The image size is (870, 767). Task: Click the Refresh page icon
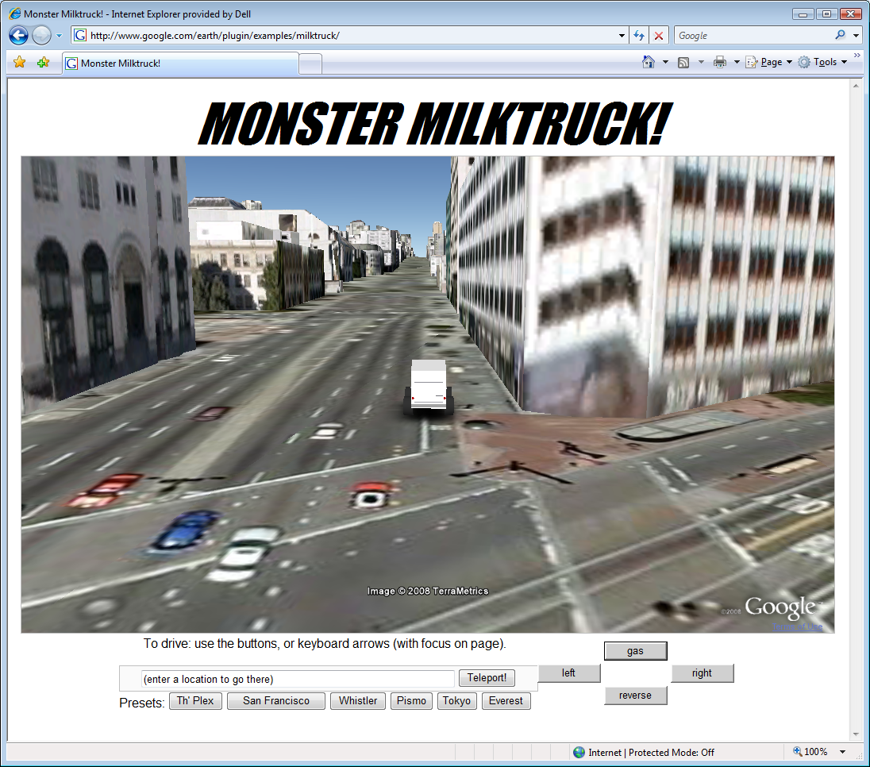pos(639,36)
